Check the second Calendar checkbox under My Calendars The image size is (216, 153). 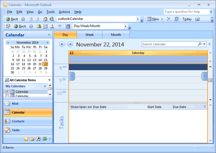[x=7, y=96]
